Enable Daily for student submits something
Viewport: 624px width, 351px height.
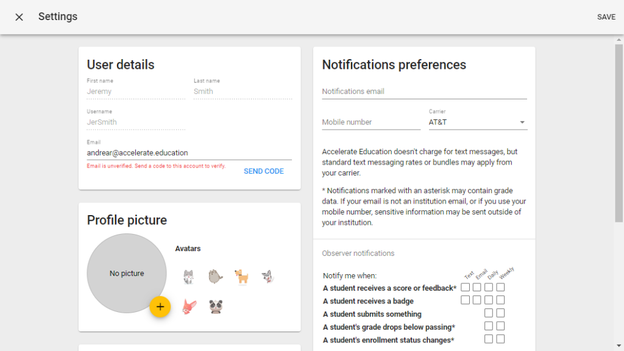[489, 313]
